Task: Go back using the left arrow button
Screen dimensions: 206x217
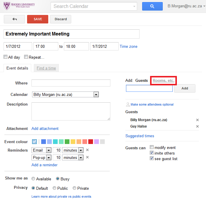Action: point(14,19)
